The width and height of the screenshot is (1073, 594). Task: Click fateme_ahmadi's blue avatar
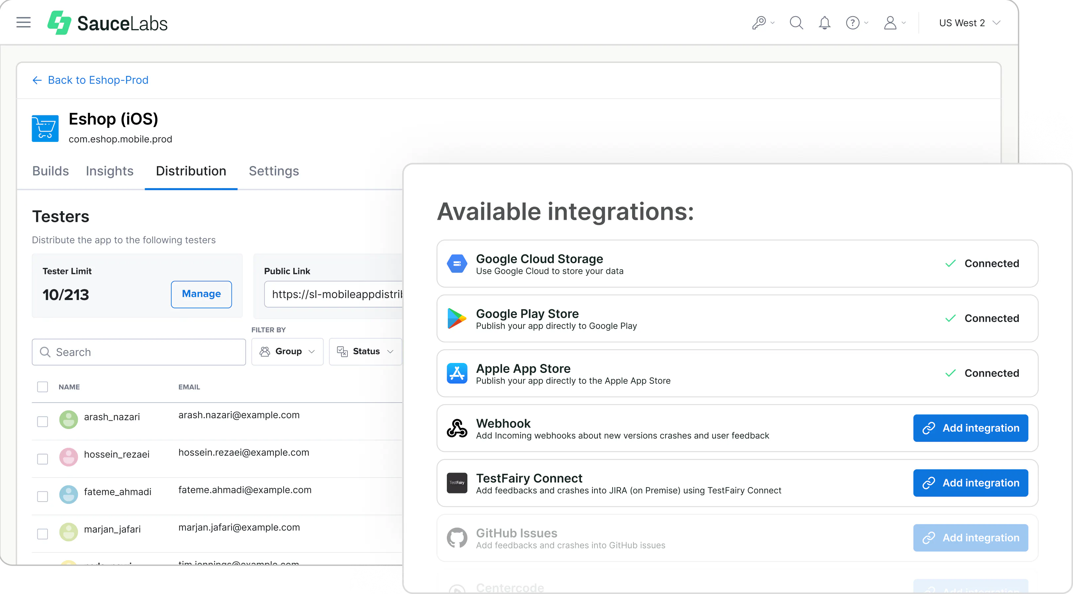coord(69,495)
